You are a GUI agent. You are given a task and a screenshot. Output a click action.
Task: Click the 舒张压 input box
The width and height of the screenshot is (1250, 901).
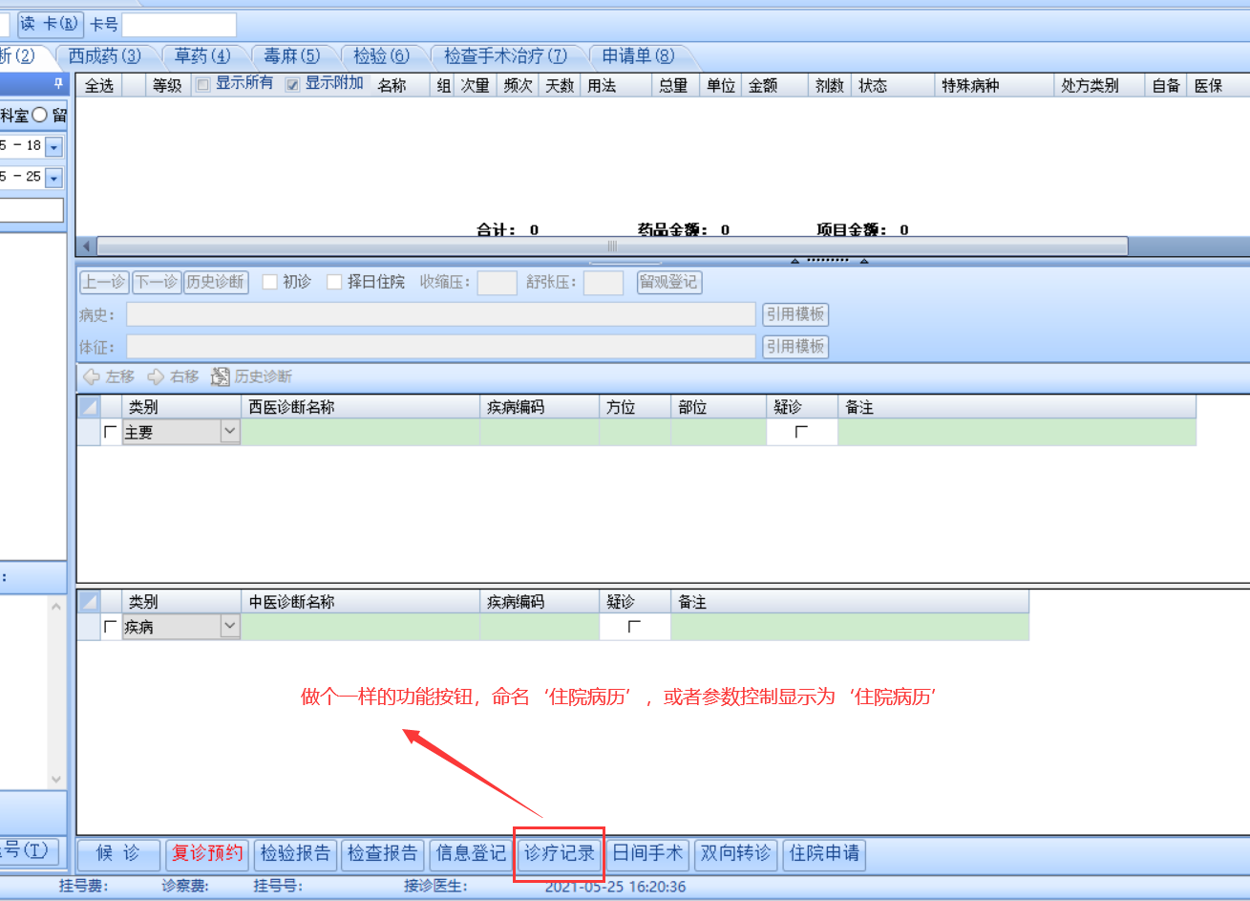tap(604, 283)
